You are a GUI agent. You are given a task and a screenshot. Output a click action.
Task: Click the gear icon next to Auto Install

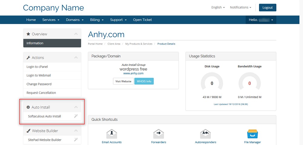tap(28, 107)
